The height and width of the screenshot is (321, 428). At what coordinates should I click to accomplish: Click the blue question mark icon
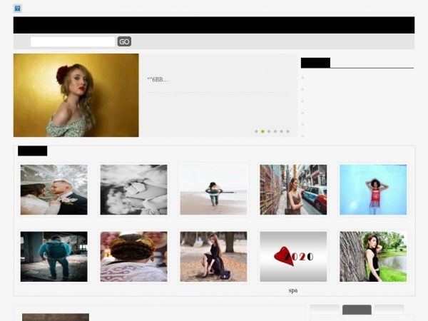18,8
